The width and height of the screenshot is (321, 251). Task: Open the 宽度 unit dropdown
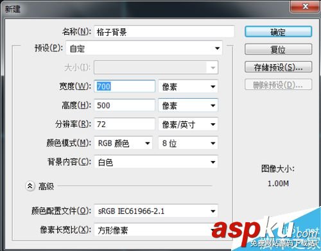188,87
